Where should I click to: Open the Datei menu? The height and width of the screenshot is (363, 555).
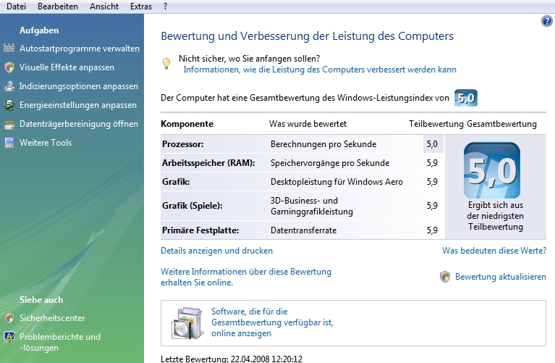17,7
